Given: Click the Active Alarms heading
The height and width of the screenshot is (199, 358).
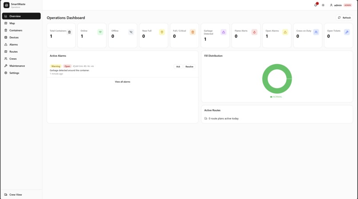Looking at the screenshot, I should click(x=58, y=56).
